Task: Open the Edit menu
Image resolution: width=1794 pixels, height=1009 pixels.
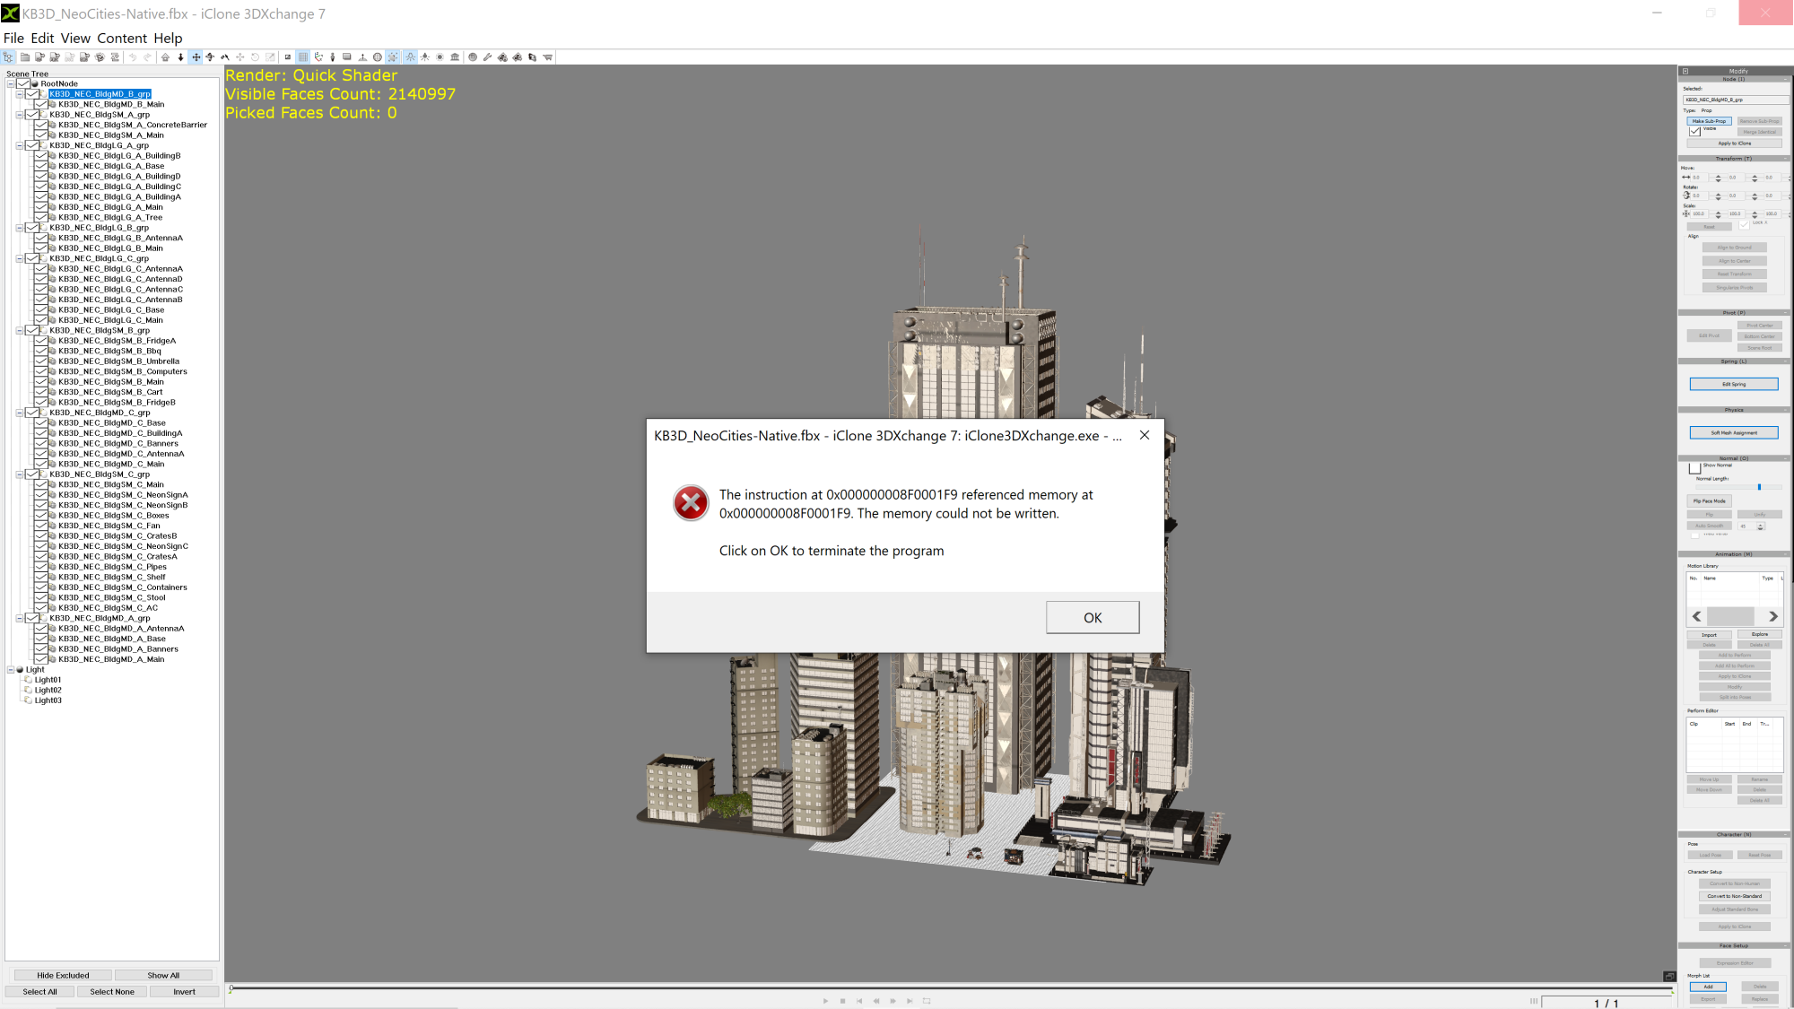Action: click(42, 38)
